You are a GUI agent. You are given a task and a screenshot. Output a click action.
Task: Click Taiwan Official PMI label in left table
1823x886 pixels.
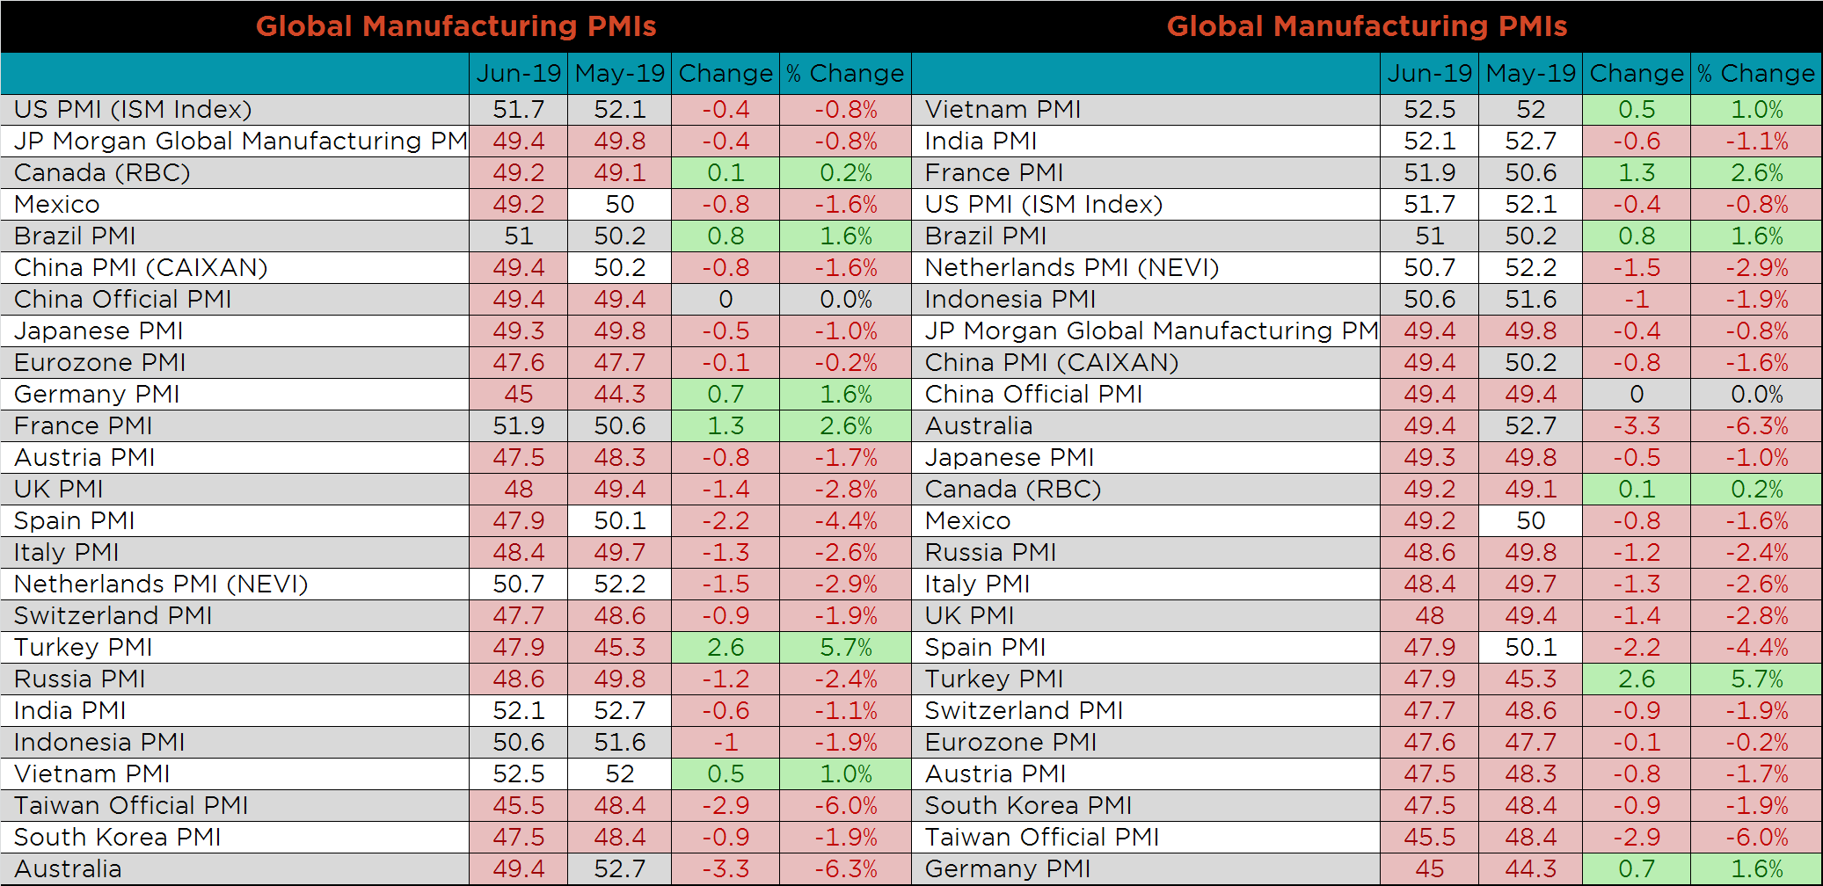click(131, 806)
